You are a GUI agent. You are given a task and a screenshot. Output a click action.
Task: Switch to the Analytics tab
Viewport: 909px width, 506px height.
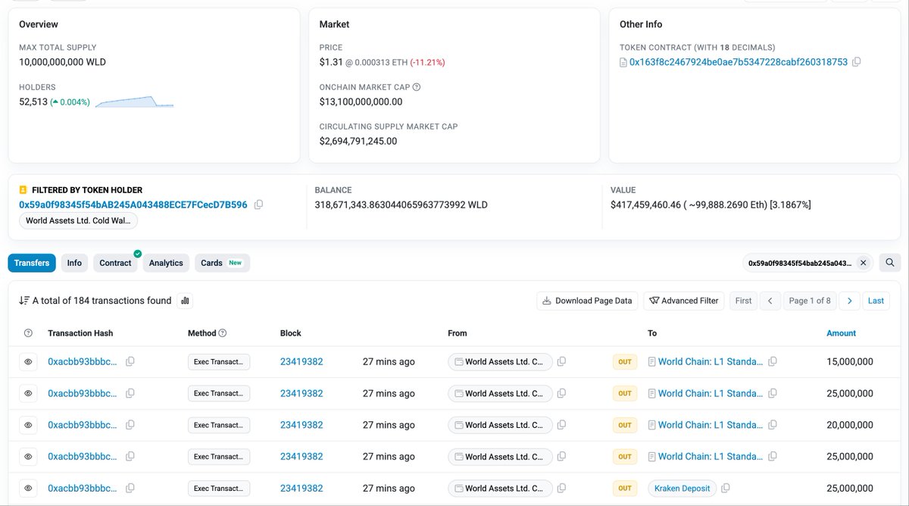click(166, 263)
